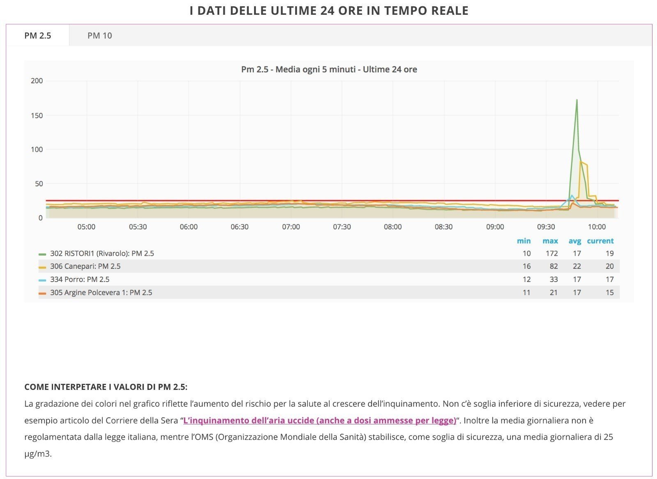This screenshot has width=657, height=479.
Task: Click the min value 12 for Porro
Action: [526, 280]
